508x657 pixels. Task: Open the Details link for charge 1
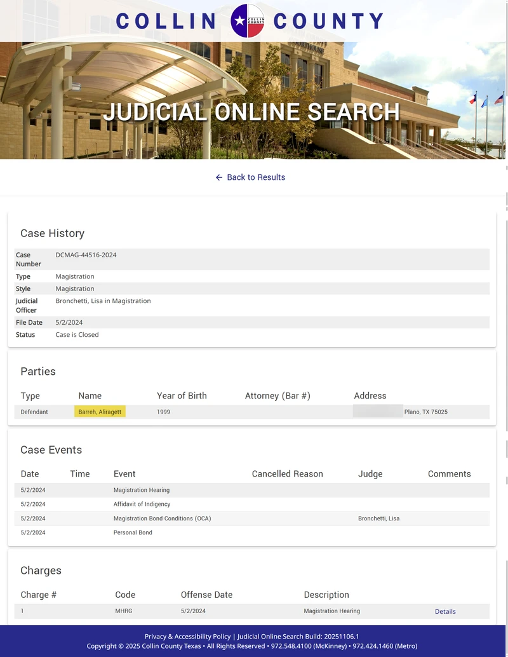(x=444, y=611)
